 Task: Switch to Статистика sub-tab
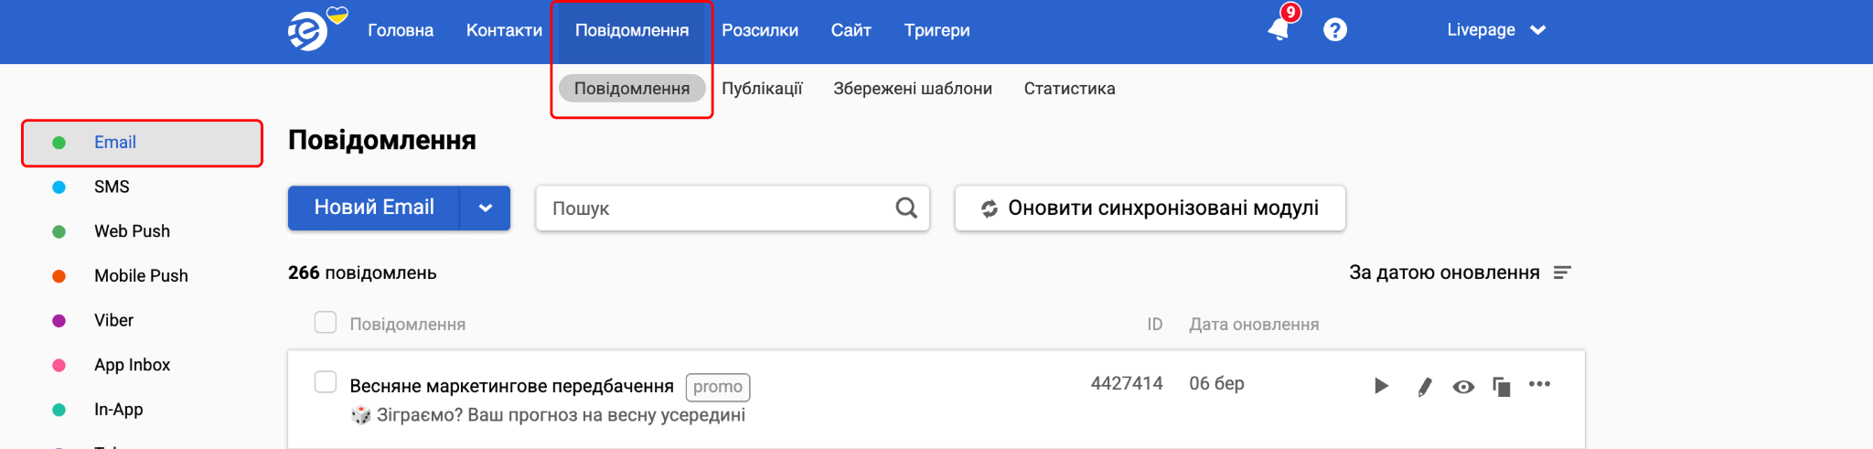(1069, 89)
